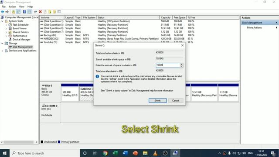Sort by the File System column header
The image size is (279, 157).
(89, 17)
